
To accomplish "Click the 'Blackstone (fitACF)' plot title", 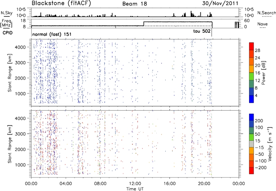I will point(61,3).
